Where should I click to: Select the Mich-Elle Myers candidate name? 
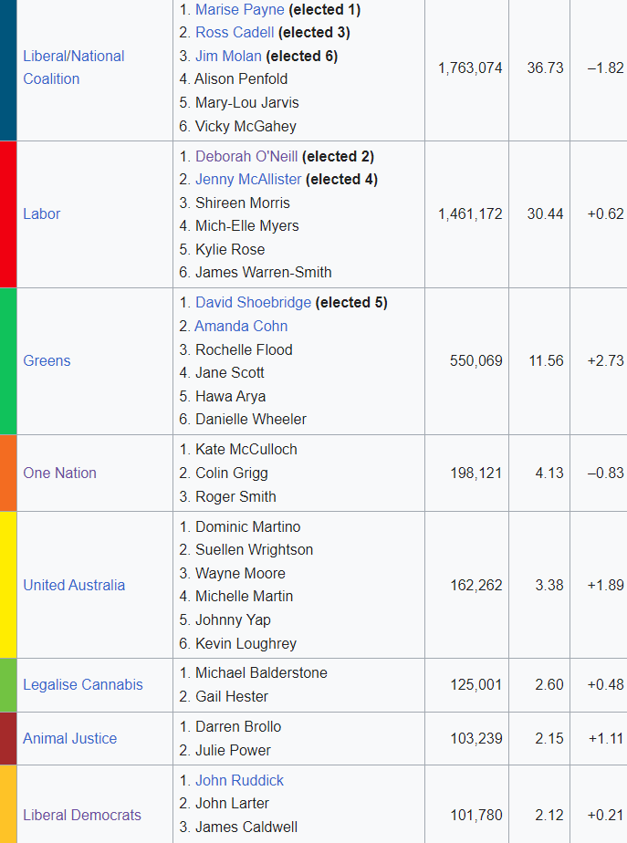coord(246,226)
